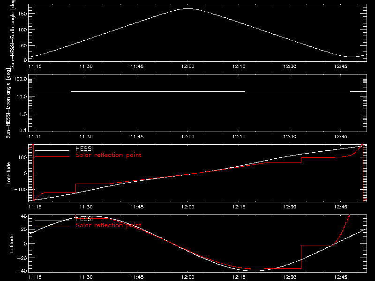Select the 12:00 label under Longitude plot
The image size is (375, 281).
click(188, 207)
